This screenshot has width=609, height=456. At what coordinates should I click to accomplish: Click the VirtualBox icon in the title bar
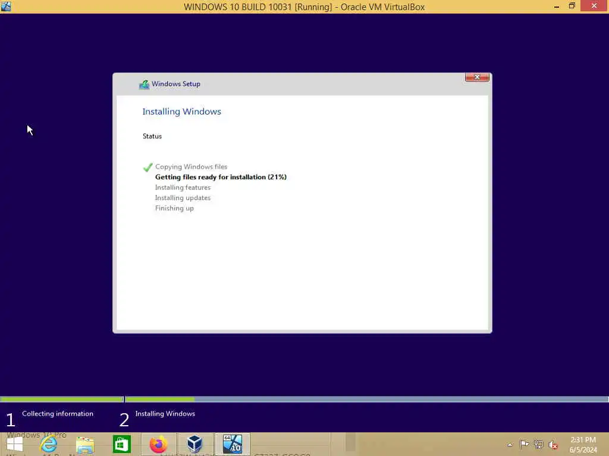pyautogui.click(x=6, y=6)
